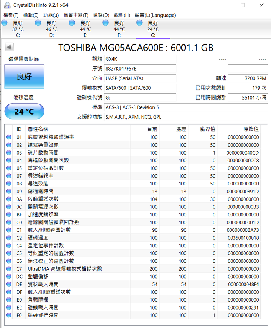
Task: Open the 檔案(F) menu
Action: click(11, 15)
